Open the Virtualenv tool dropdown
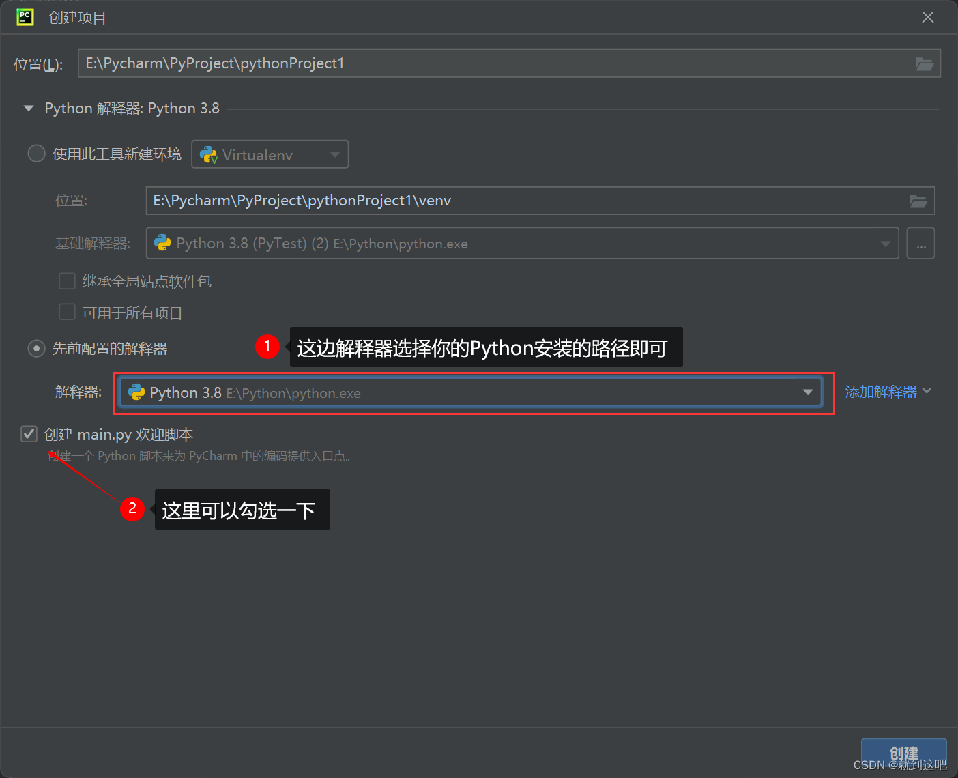958x778 pixels. [270, 154]
